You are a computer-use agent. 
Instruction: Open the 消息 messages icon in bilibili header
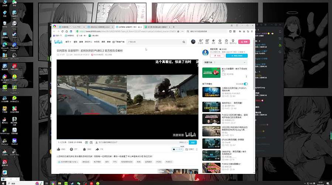[x=207, y=41]
